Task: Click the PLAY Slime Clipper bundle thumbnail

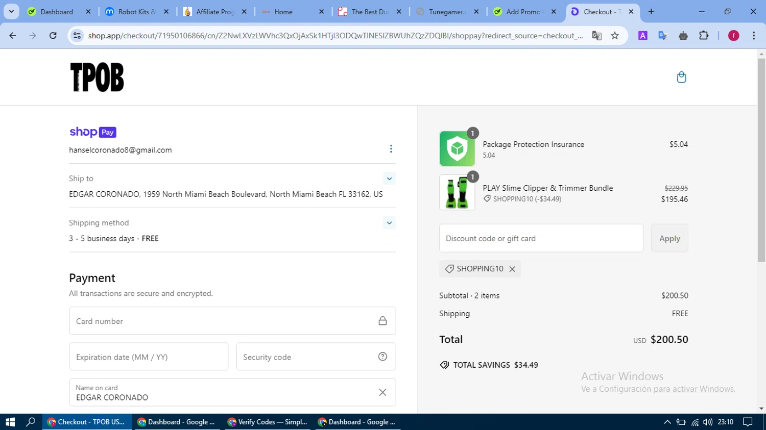Action: point(457,192)
